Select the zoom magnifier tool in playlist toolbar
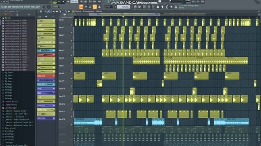 (66, 11)
